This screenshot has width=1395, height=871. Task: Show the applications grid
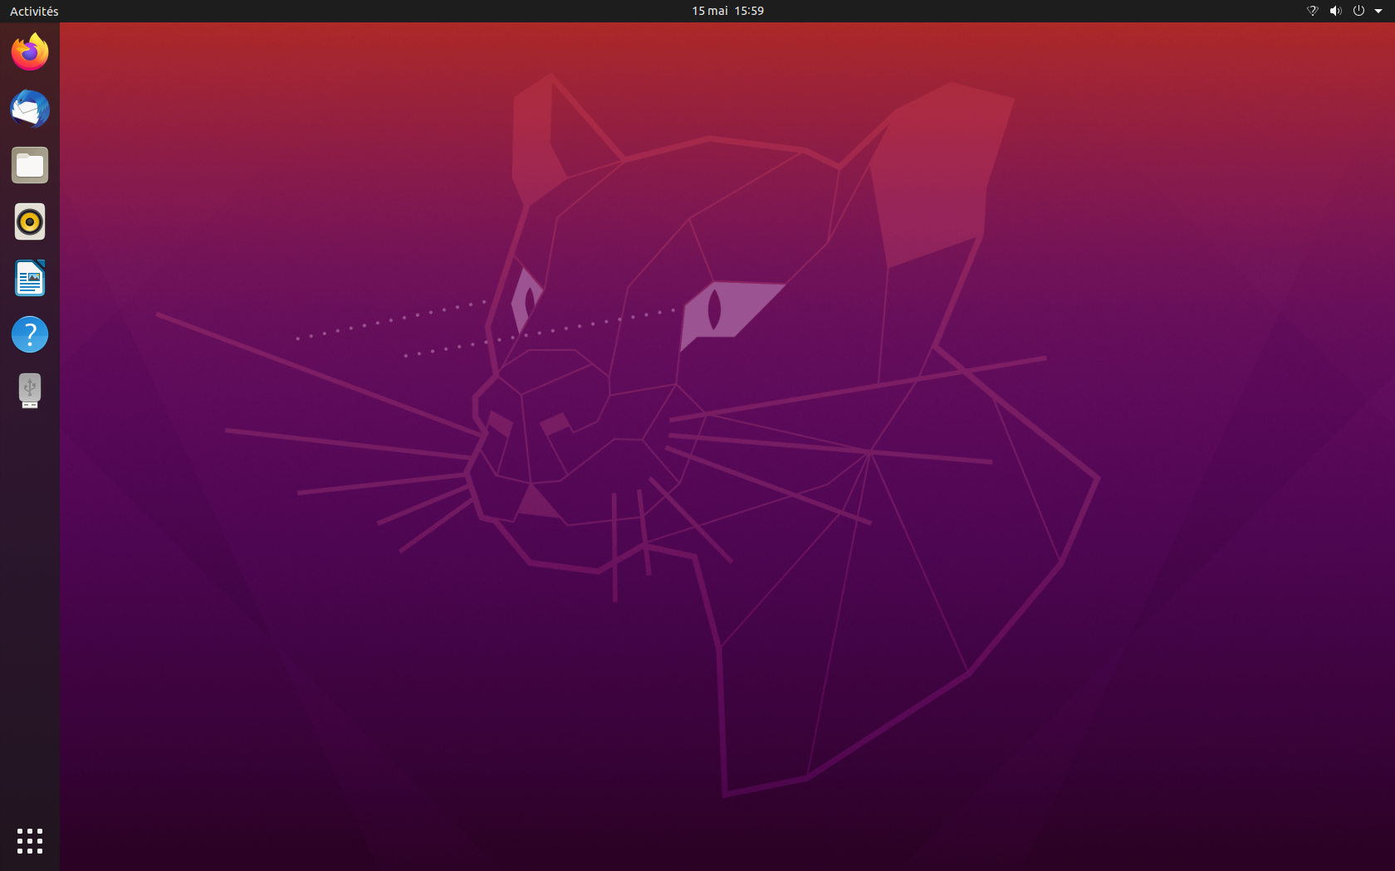30,840
